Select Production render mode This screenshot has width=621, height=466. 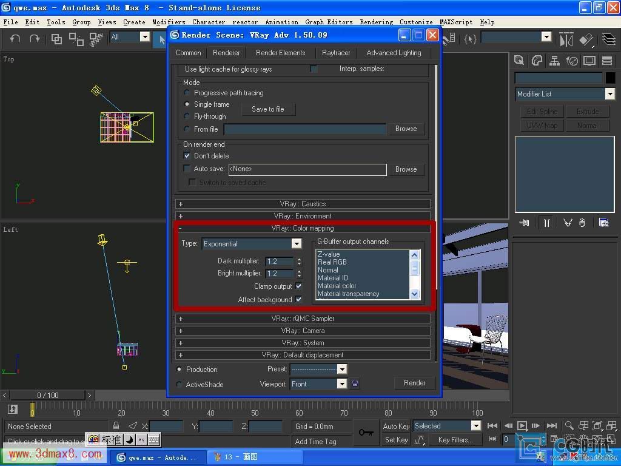pos(180,369)
